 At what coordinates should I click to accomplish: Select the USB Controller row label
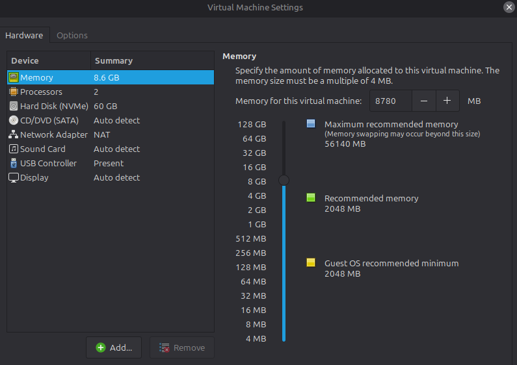(x=49, y=163)
